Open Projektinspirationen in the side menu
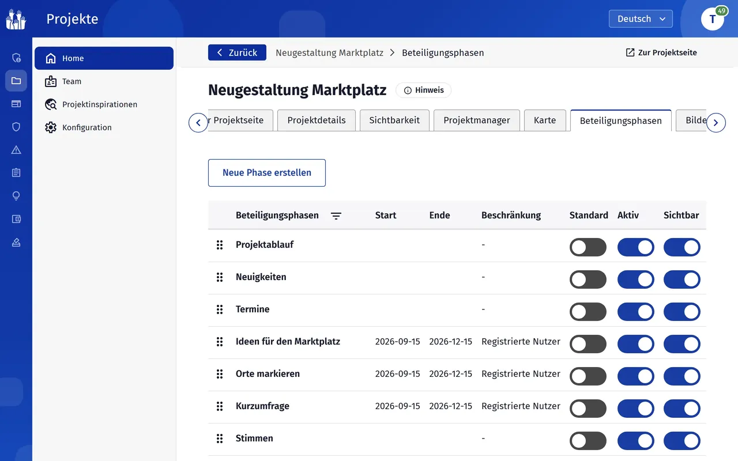The height and width of the screenshot is (461, 738). coord(104,104)
